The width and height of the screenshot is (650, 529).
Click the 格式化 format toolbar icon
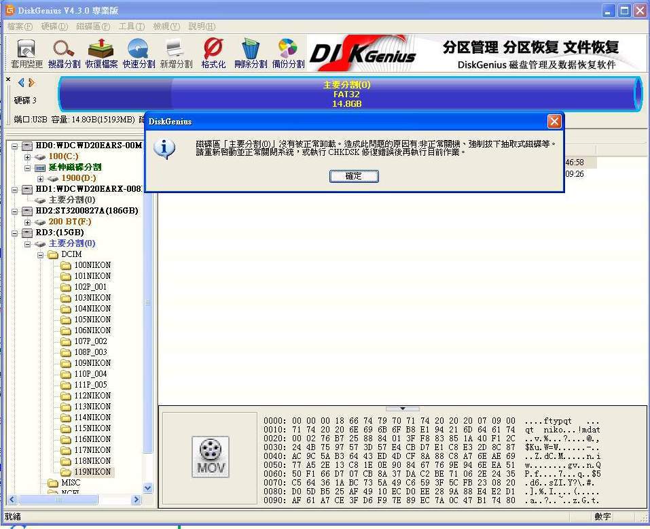pos(213,53)
